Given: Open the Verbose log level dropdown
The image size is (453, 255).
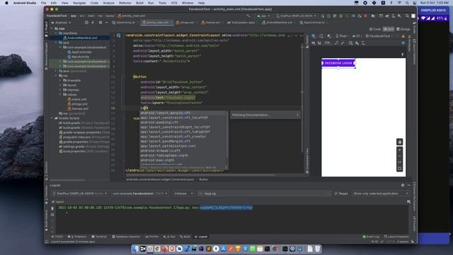Looking at the screenshot, I should (x=183, y=193).
